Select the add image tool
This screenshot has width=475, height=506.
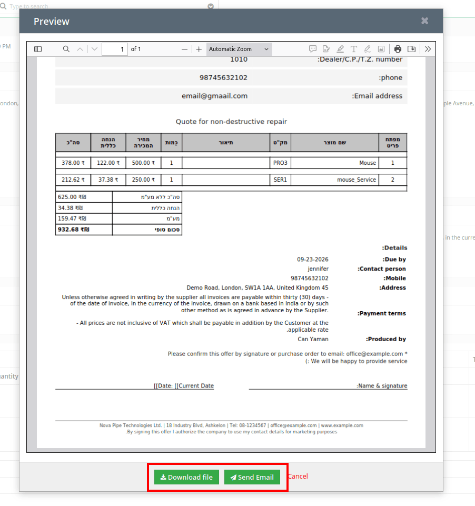pos(381,49)
